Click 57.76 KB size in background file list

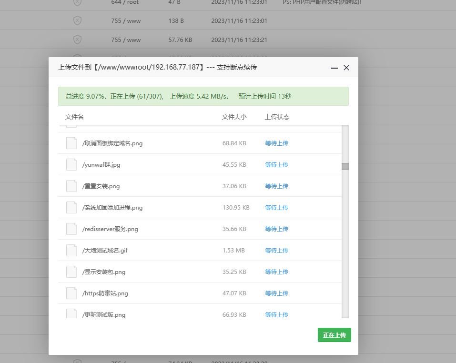(180, 40)
